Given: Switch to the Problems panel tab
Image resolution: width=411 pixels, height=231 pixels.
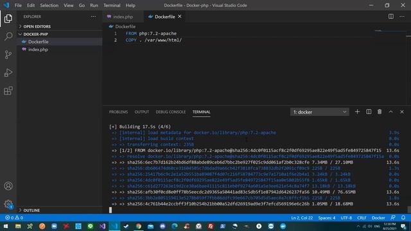Looking at the screenshot, I should (118, 112).
